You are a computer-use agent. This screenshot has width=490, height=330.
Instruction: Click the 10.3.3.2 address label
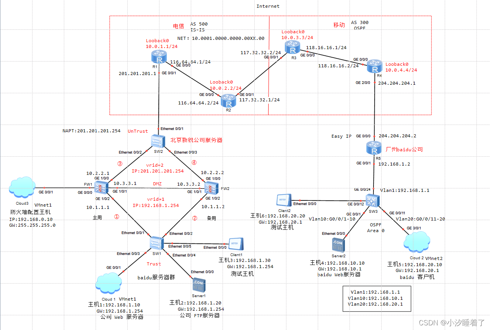190,184
